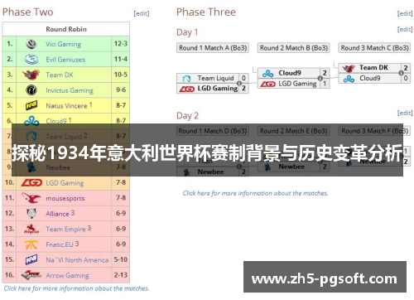Screen dimensions: 414x300
Task: Click LGD Gaming logo in Round Robin table
Action: 31,182
